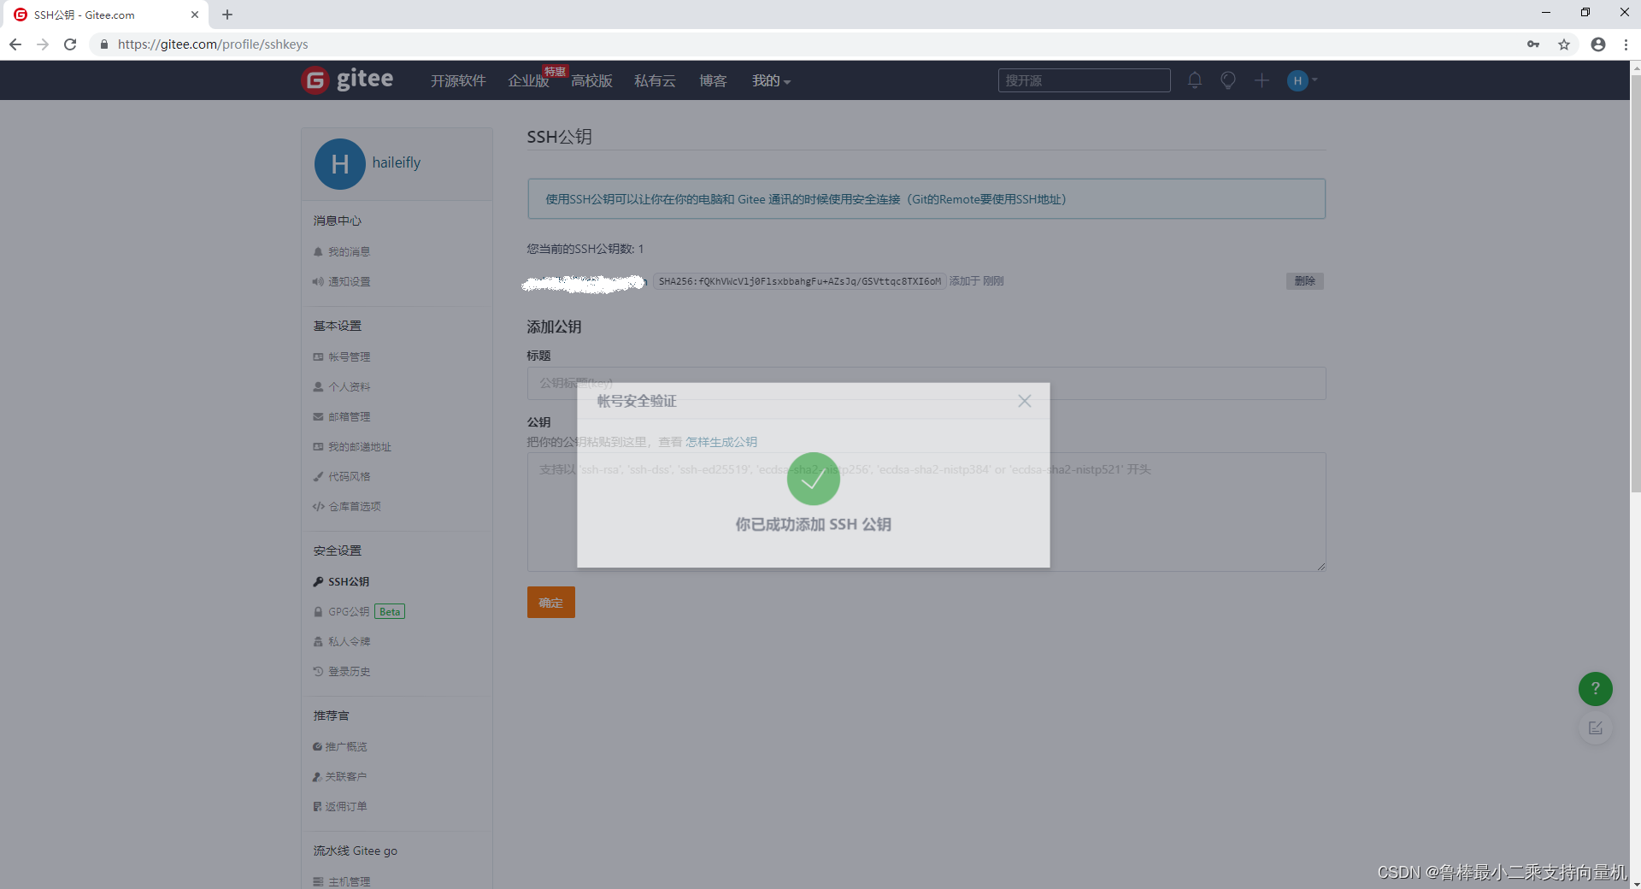Expand the 我的 dropdown in navigation
The height and width of the screenshot is (889, 1641).
coord(771,80)
